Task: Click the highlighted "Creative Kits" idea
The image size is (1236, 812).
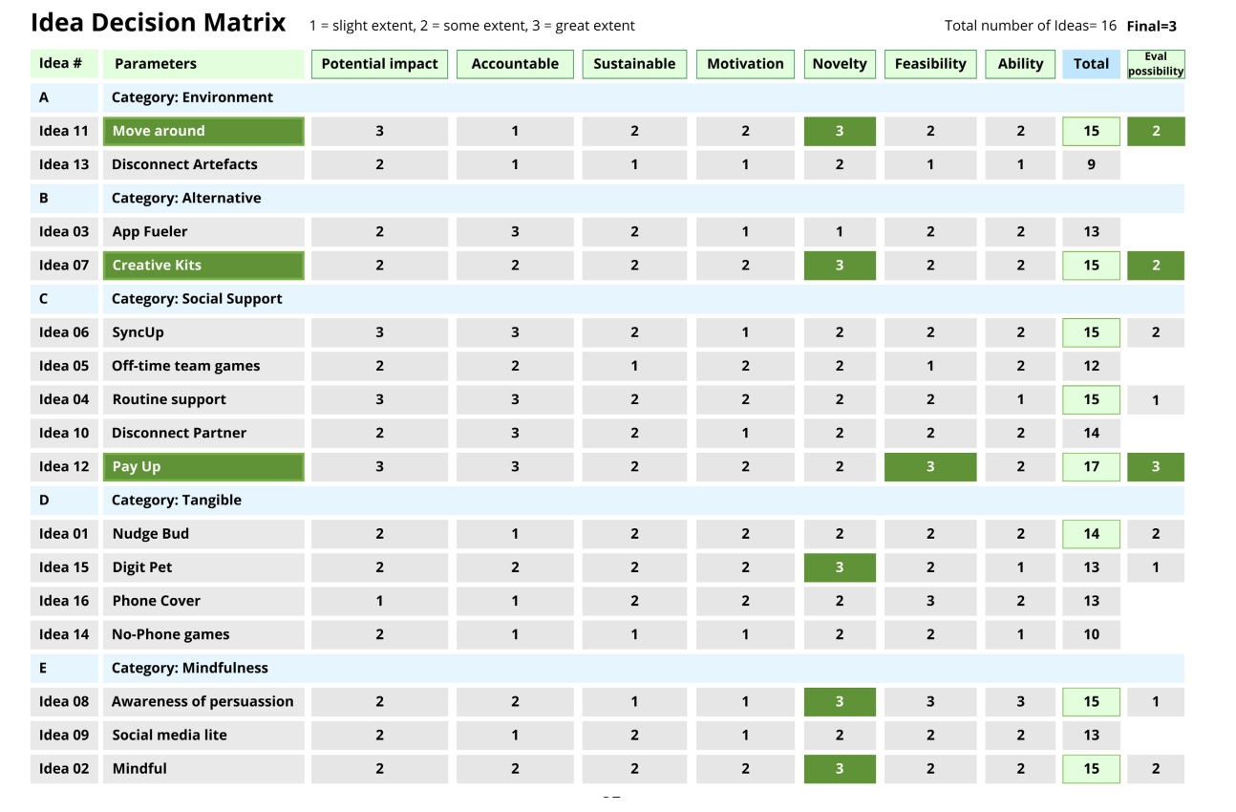Action: [x=203, y=266]
